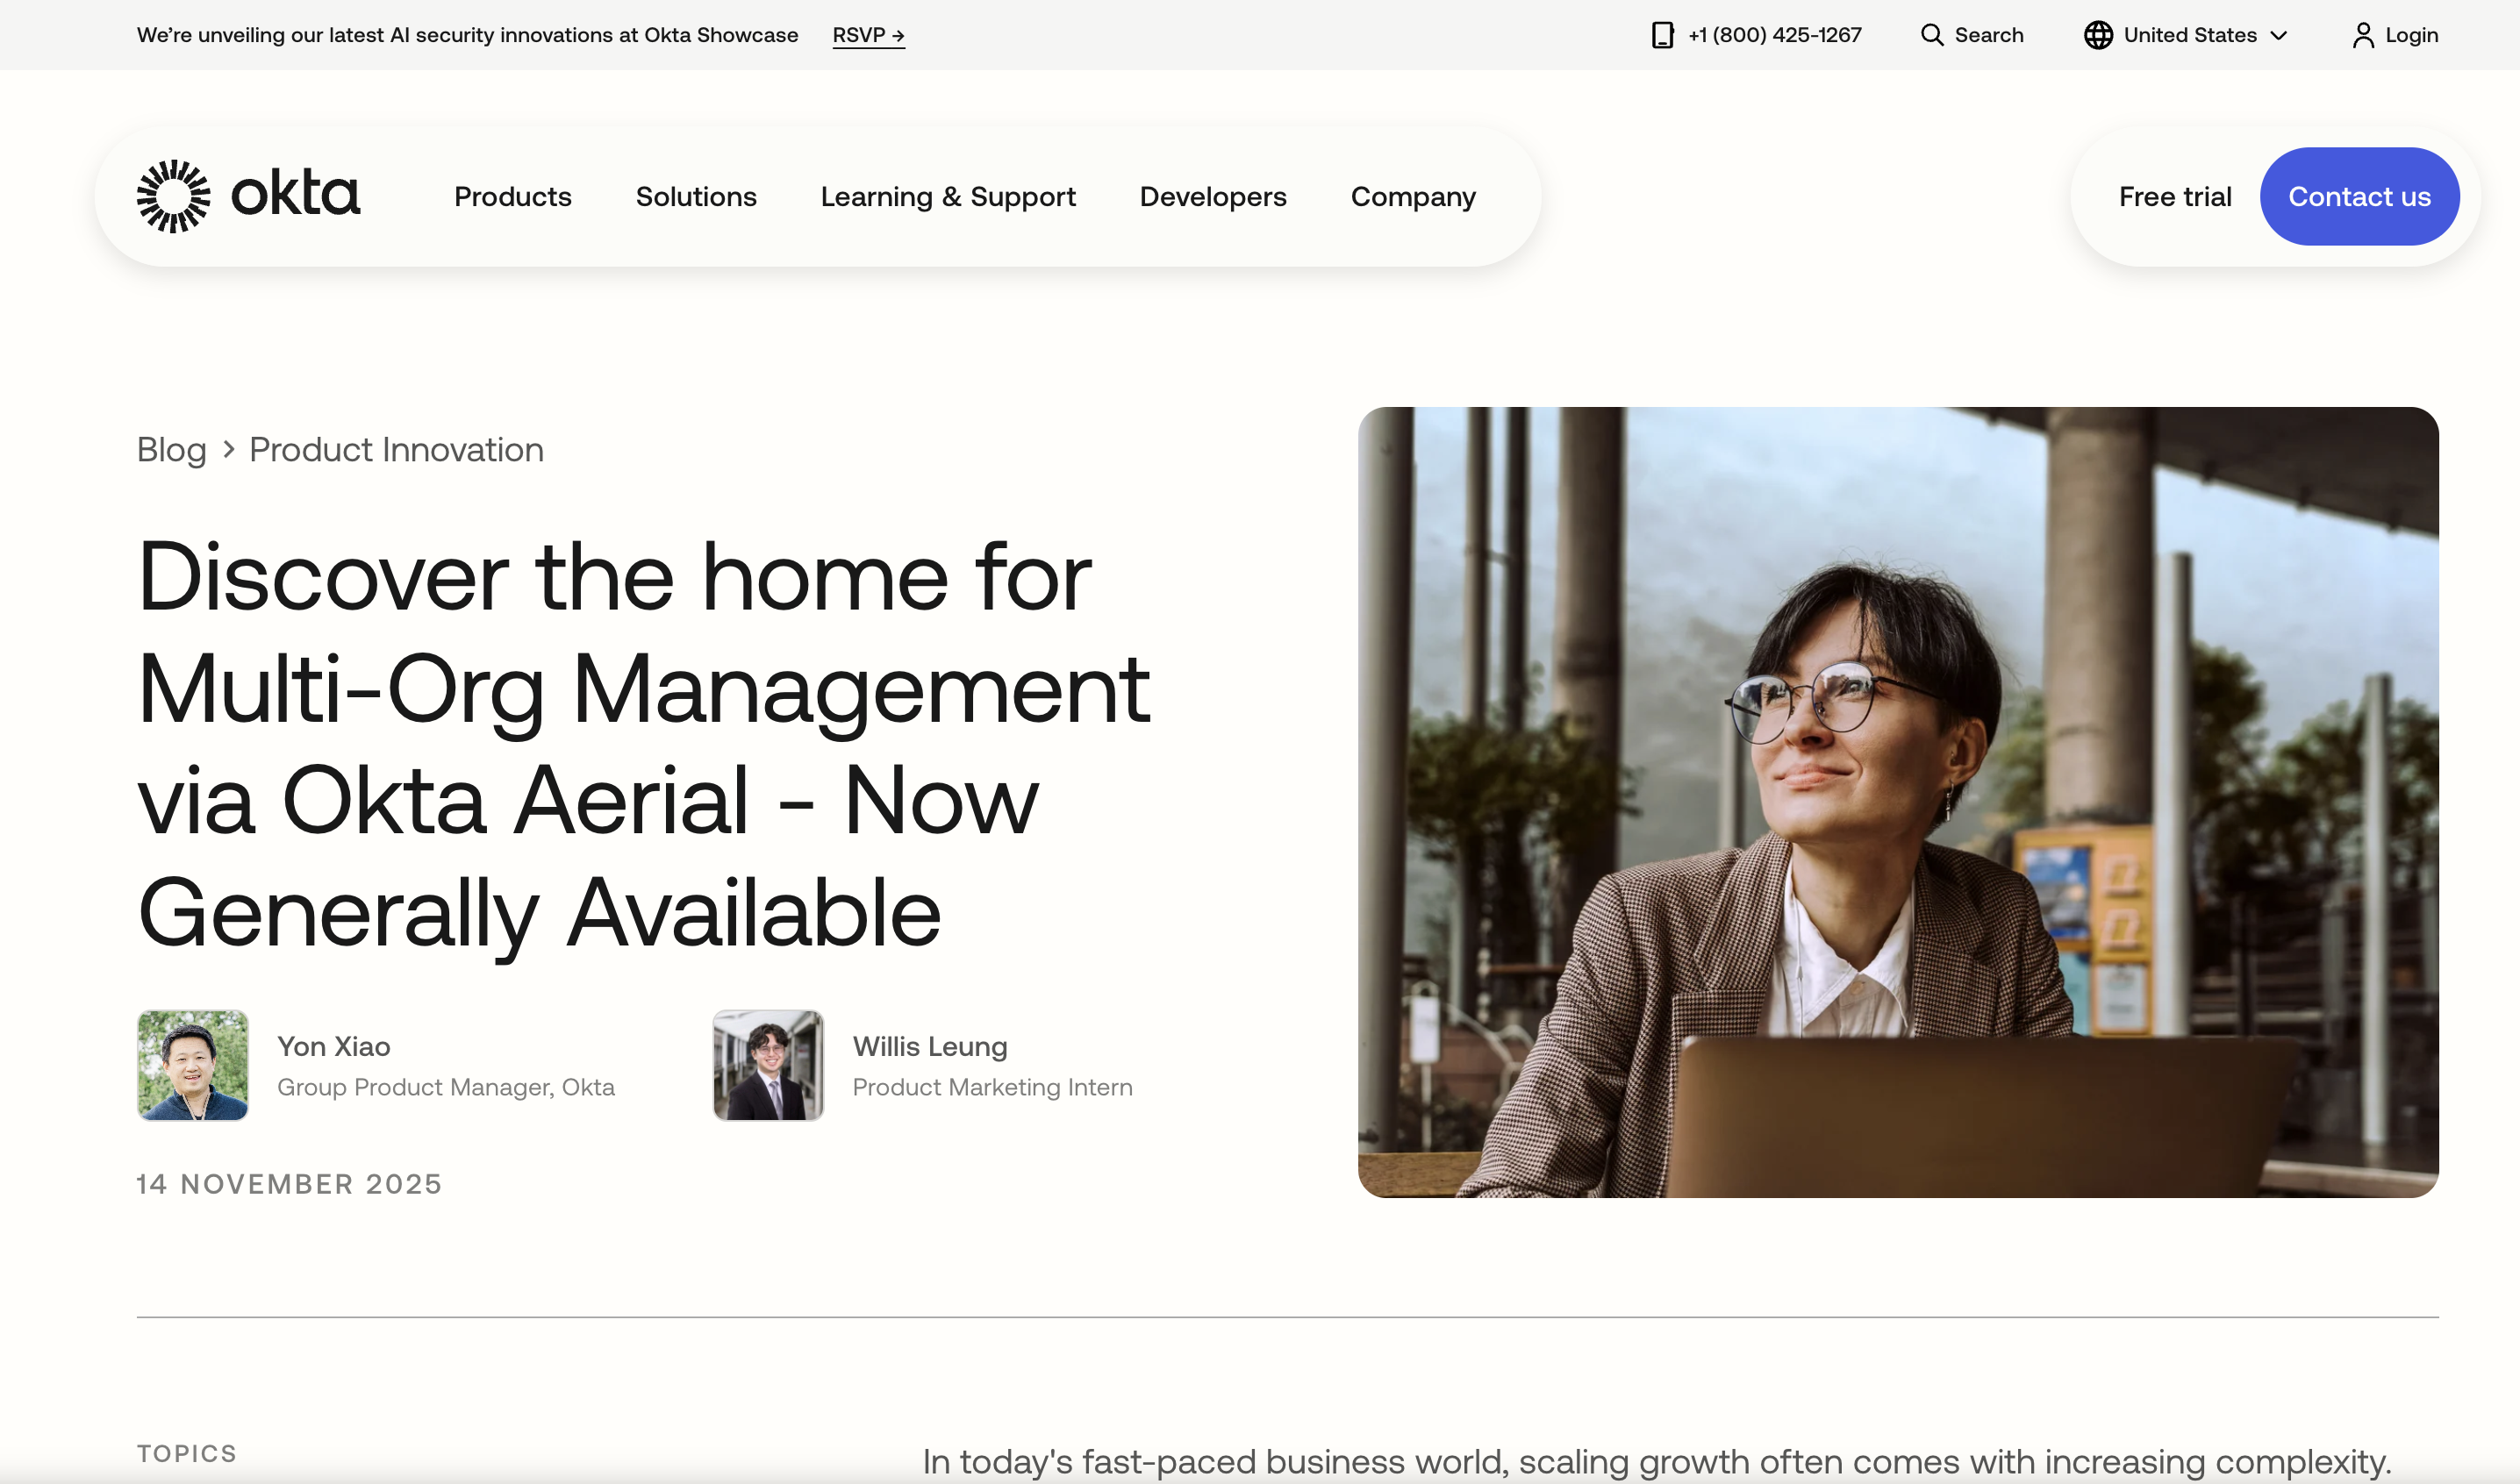The image size is (2520, 1484).
Task: Click the Login text link
Action: click(x=2411, y=35)
